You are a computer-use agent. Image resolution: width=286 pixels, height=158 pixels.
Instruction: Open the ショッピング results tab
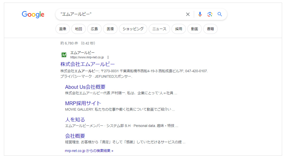click(x=133, y=29)
